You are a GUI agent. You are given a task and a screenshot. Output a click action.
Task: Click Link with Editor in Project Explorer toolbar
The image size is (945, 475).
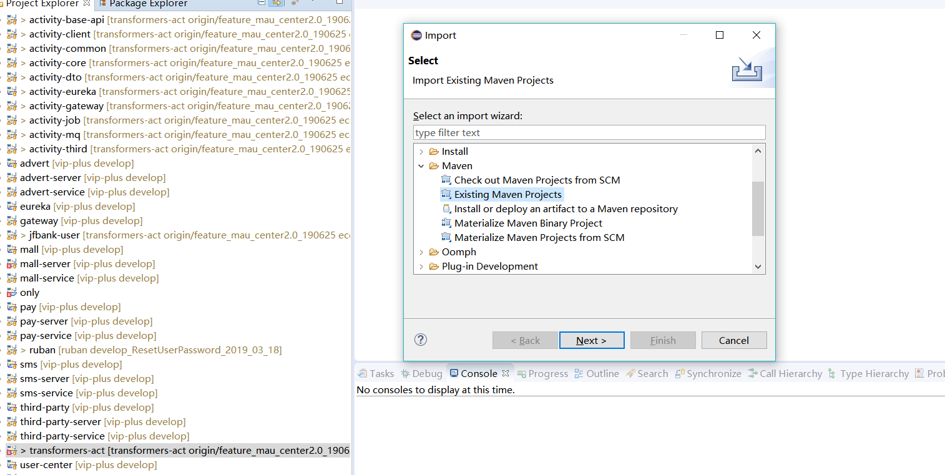(275, 3)
